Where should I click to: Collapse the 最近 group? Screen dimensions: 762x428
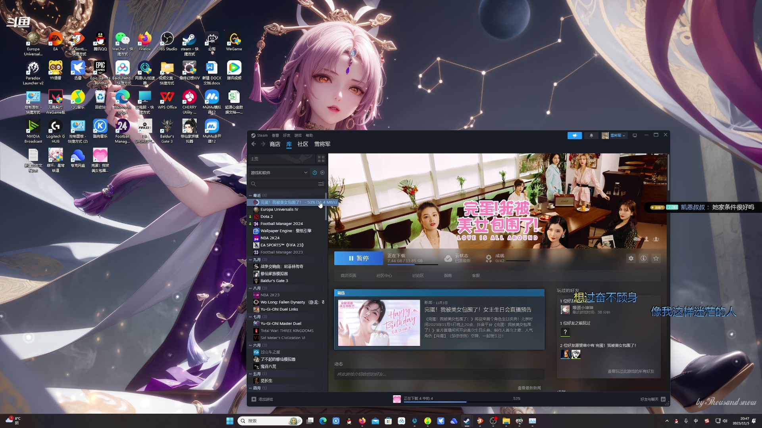250,195
